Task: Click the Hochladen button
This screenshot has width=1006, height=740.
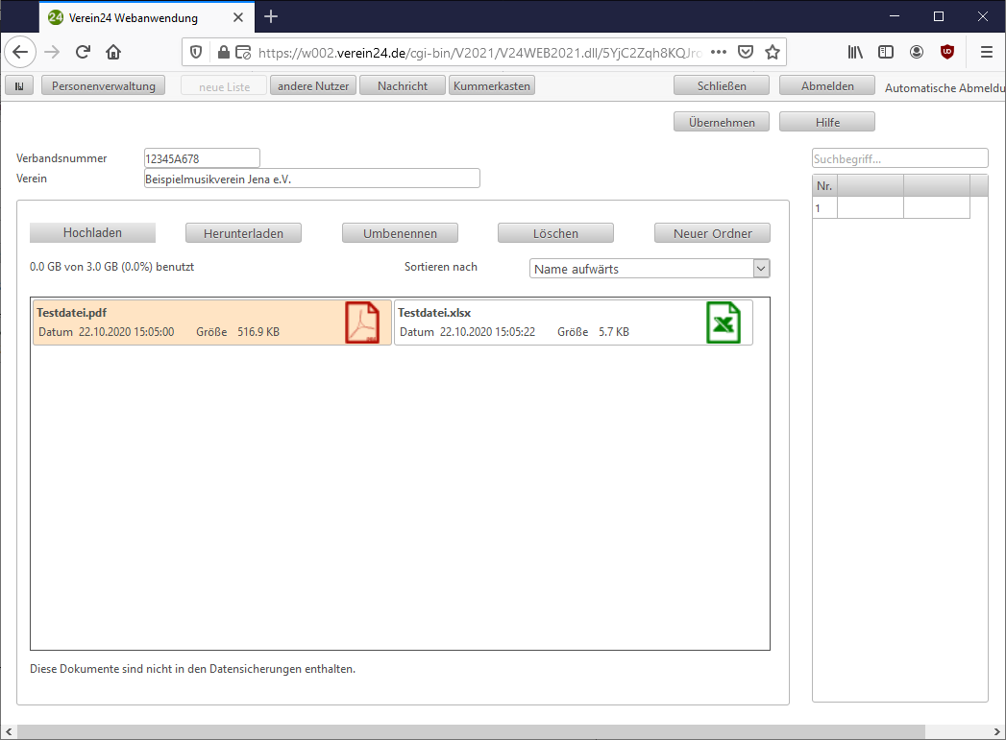Action: coord(92,233)
